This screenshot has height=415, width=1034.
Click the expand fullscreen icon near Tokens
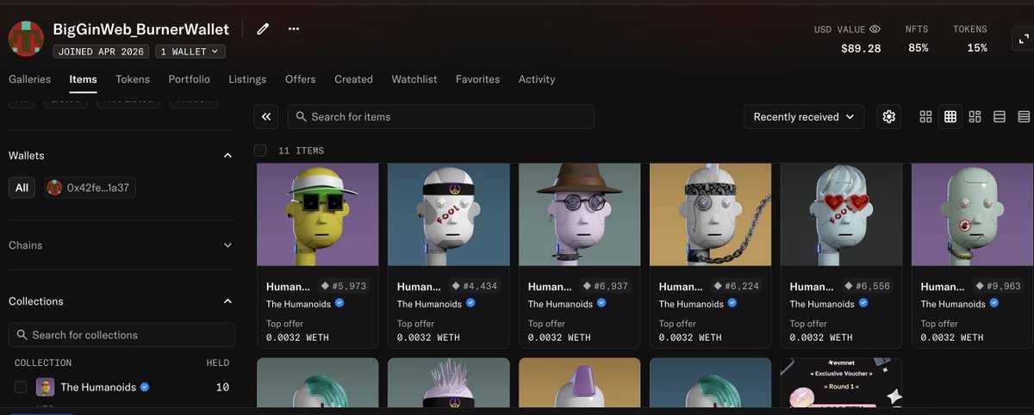tap(1022, 39)
